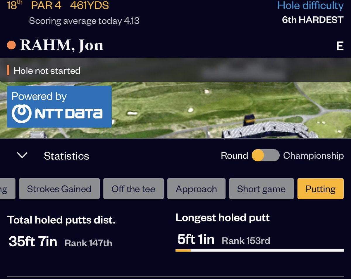Click the orange dot beside RAHM
This screenshot has height=279, width=351.
[11, 45]
